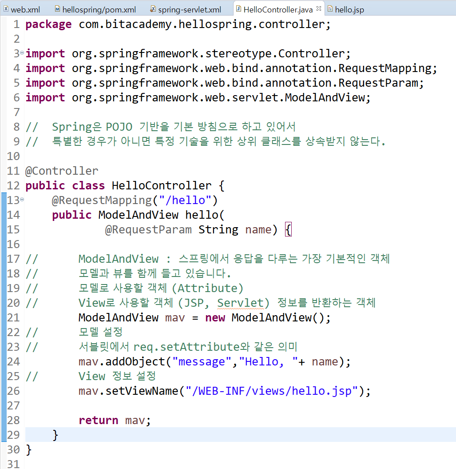Click the hello method name on line 14
The height and width of the screenshot is (469, 456).
click(x=202, y=215)
